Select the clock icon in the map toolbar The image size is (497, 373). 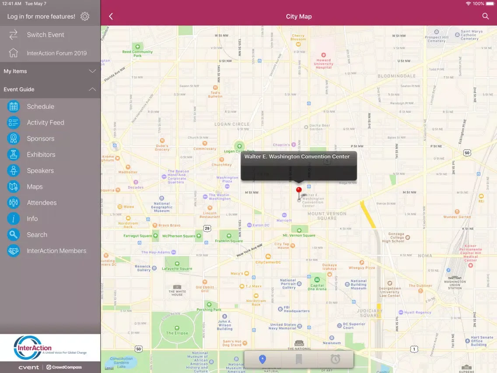pyautogui.click(x=336, y=359)
